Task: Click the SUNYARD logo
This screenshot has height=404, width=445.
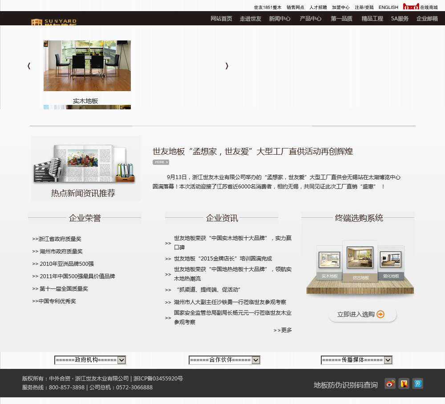Action: [x=54, y=21]
